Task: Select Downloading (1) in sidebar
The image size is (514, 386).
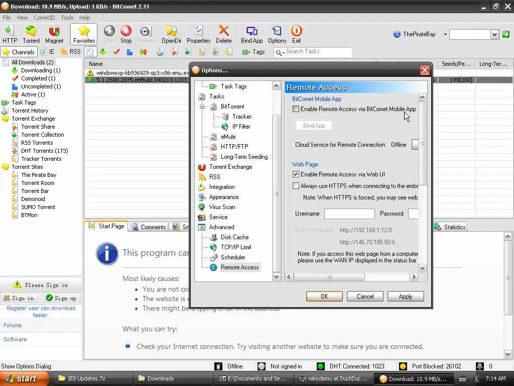Action: tap(41, 70)
